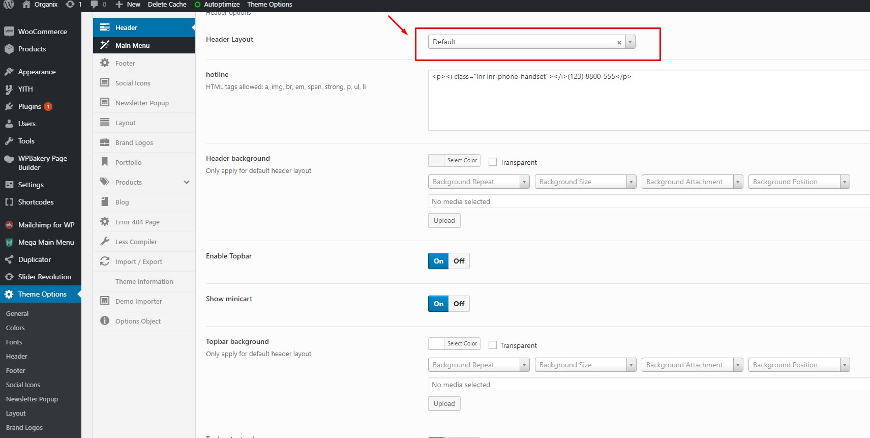The width and height of the screenshot is (870, 438).
Task: Check Transparent for Header background
Action: 492,162
